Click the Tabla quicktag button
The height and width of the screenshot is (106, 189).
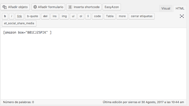110,16
